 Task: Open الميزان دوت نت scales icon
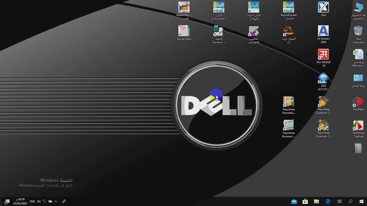click(x=288, y=35)
